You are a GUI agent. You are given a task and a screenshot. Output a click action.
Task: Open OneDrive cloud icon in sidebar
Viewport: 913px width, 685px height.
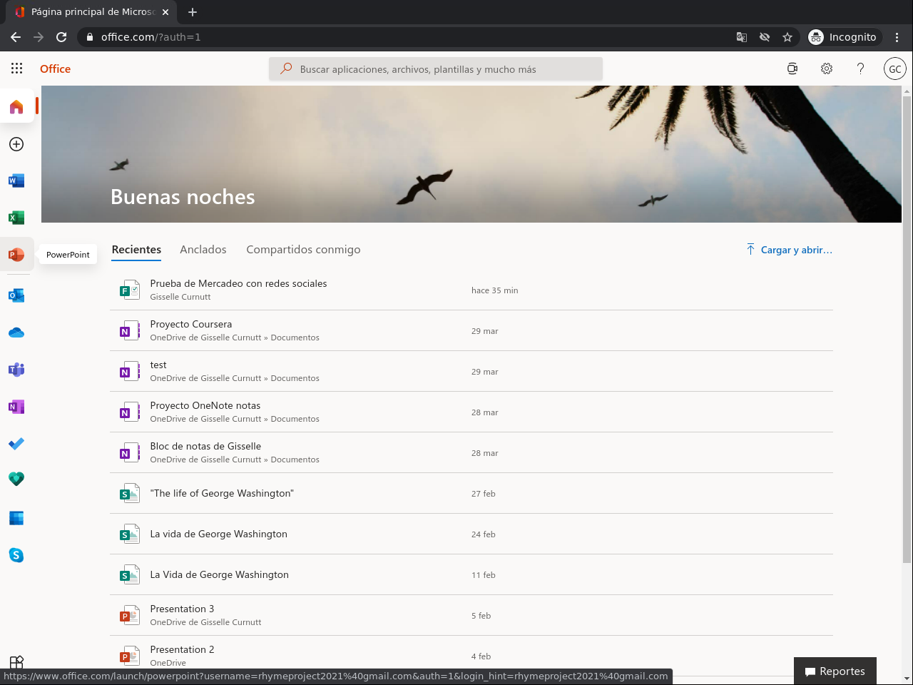coord(16,333)
